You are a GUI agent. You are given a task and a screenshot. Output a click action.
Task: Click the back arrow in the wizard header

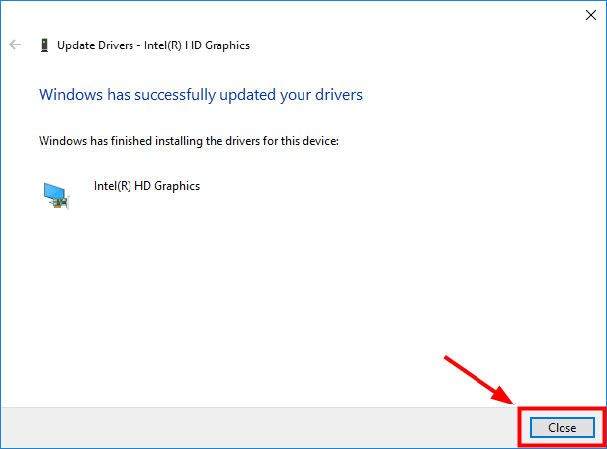pos(15,45)
